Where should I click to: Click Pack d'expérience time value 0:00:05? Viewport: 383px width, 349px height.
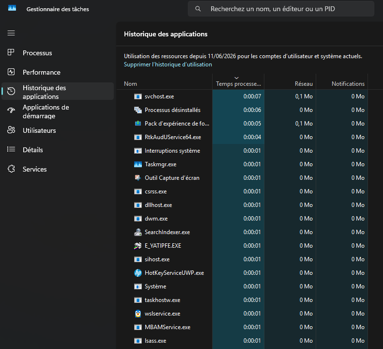(x=252, y=124)
